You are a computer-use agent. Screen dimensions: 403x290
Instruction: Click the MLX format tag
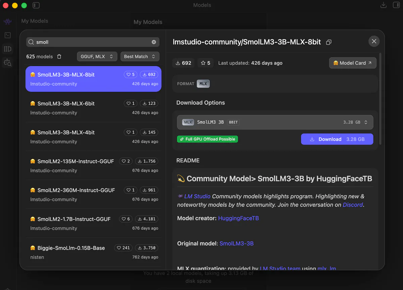(203, 84)
